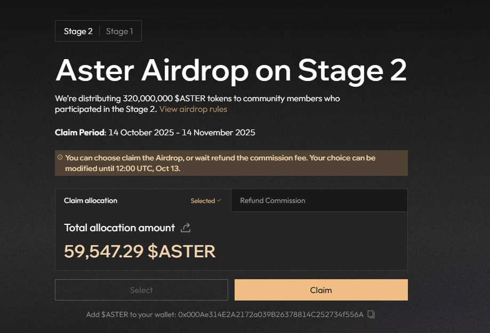This screenshot has width=490, height=333.
Task: Click the 320,000,000 $ASTER distribution description text
Action: [x=197, y=99]
